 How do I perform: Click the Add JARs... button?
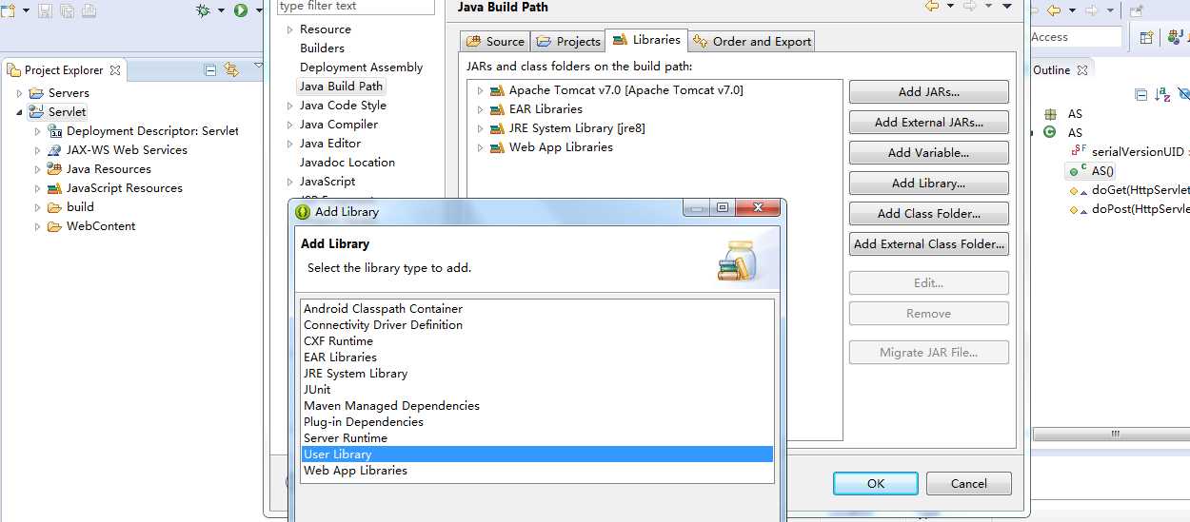(x=928, y=92)
